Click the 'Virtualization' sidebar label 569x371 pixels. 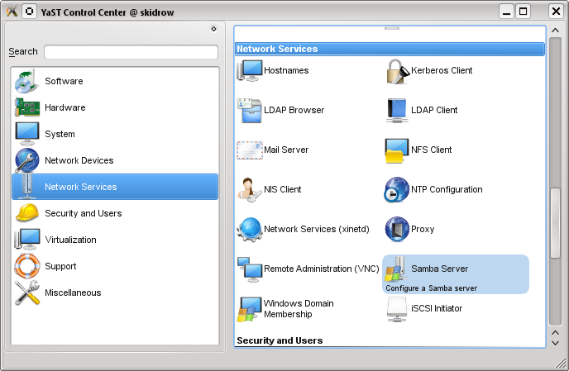click(71, 240)
